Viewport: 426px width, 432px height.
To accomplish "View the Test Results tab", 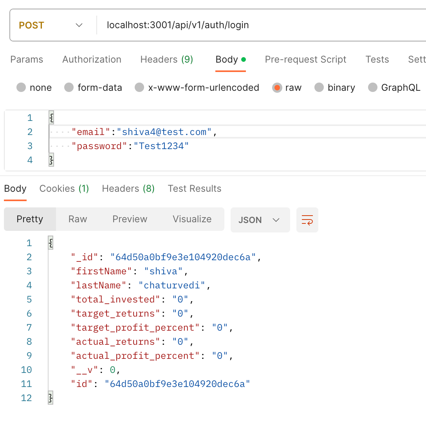I will click(x=195, y=189).
